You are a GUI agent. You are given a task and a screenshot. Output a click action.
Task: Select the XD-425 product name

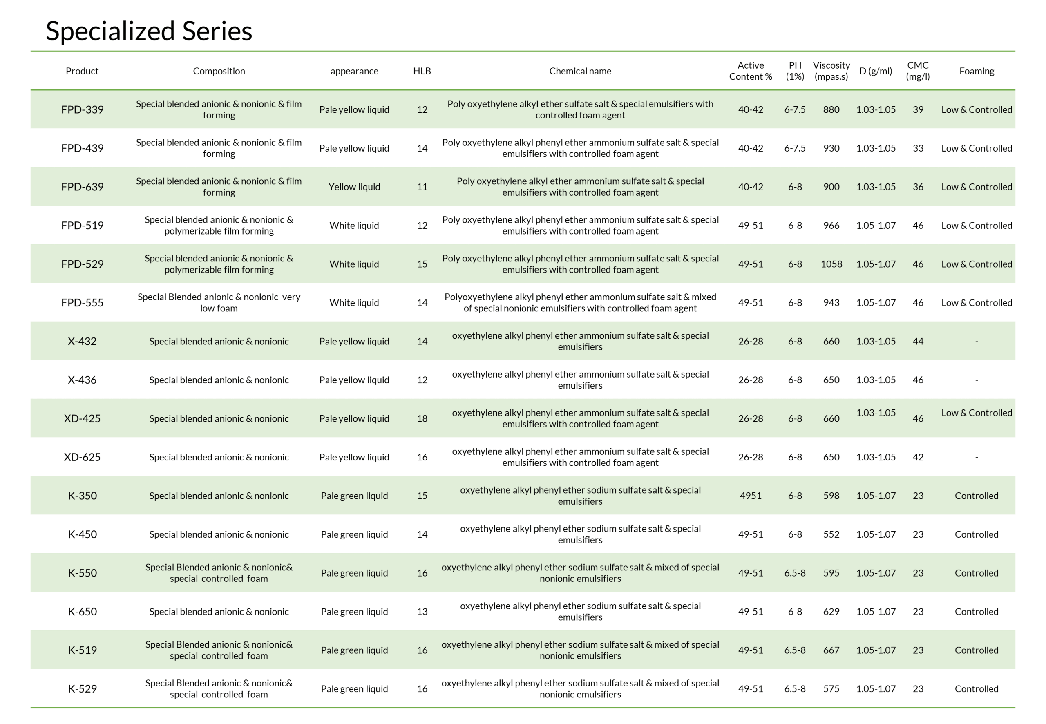tap(82, 418)
